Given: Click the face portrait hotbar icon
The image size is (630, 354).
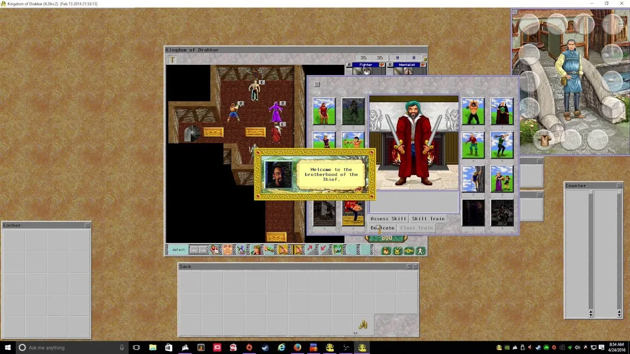Looking at the screenshot, I should click(227, 250).
